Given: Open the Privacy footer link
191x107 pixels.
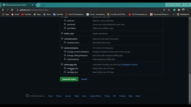Looking at the screenshot, I should point(59,96).
